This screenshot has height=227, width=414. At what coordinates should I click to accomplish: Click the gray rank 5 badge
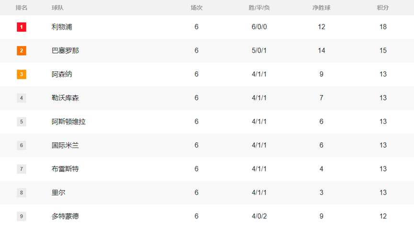[x=22, y=122]
